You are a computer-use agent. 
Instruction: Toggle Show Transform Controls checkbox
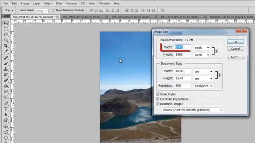[53, 10]
